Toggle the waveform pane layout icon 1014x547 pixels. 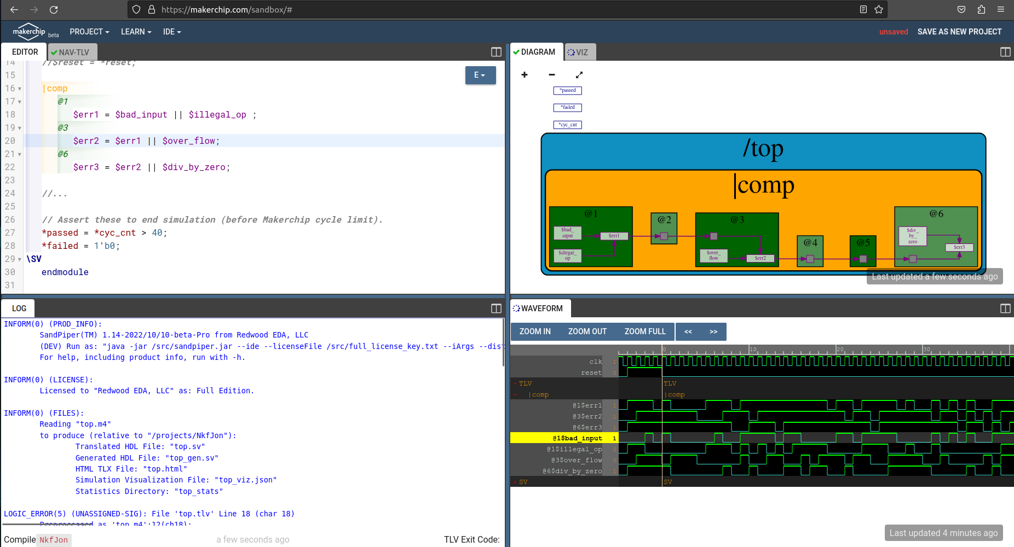pos(1005,309)
